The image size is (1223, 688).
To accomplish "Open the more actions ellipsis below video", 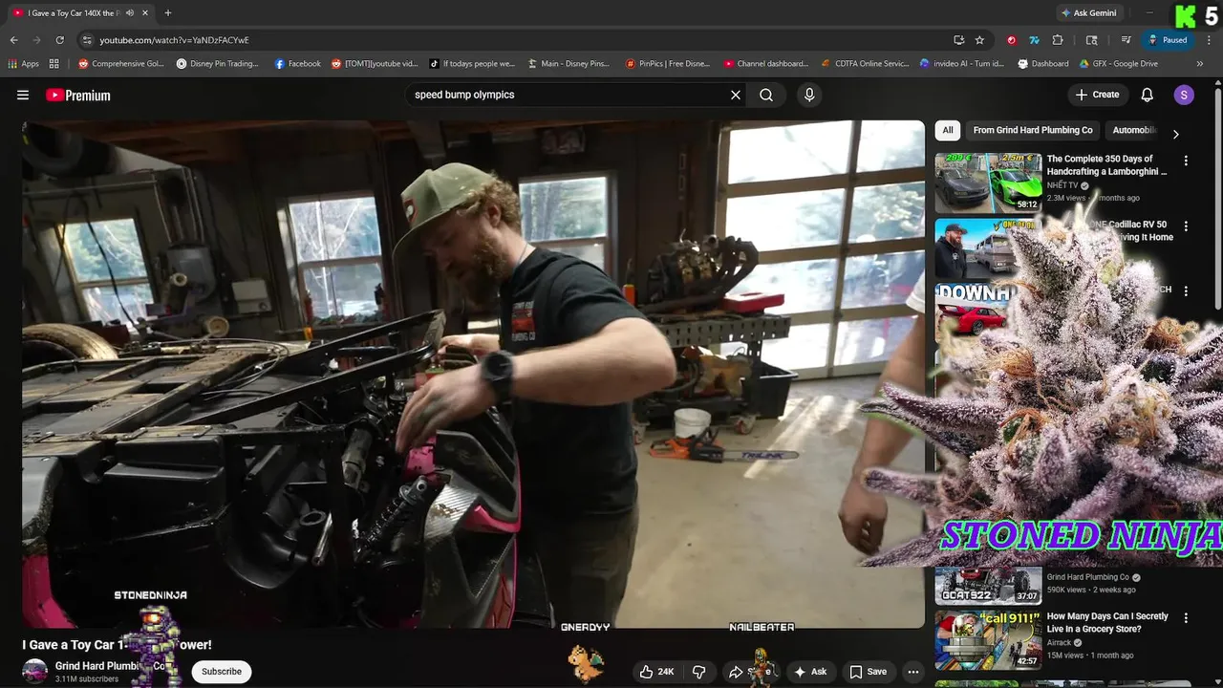I will (x=913, y=672).
